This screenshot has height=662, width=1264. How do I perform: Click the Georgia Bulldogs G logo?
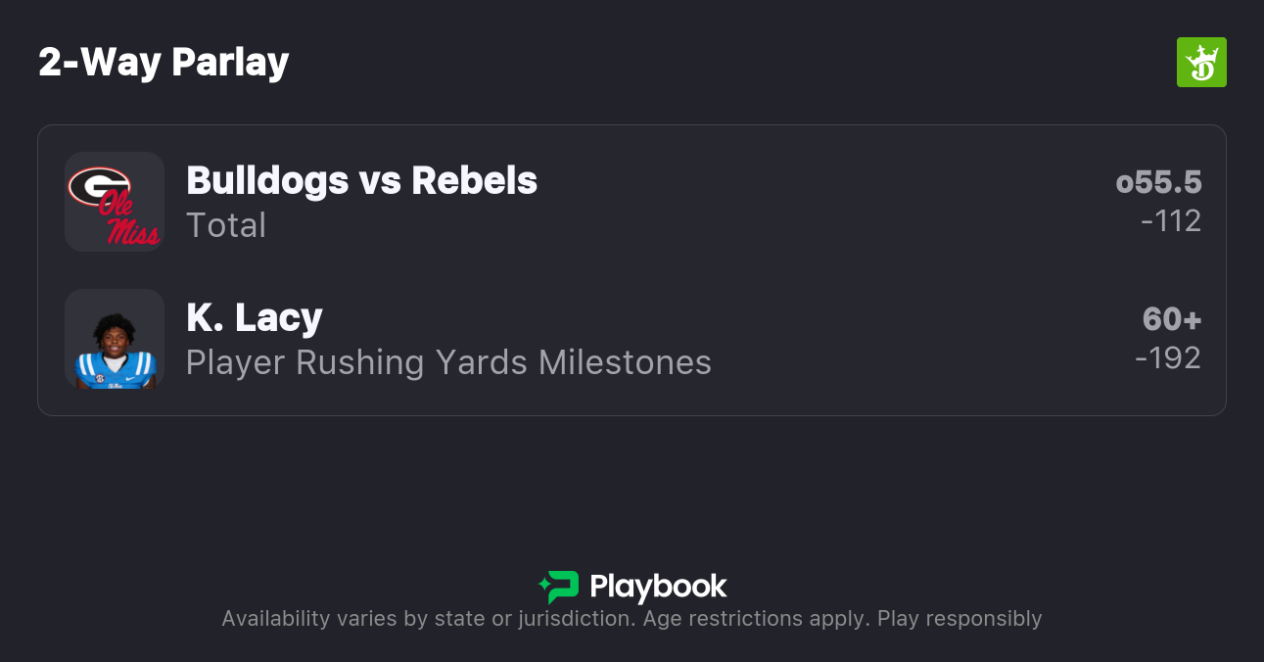click(x=99, y=186)
